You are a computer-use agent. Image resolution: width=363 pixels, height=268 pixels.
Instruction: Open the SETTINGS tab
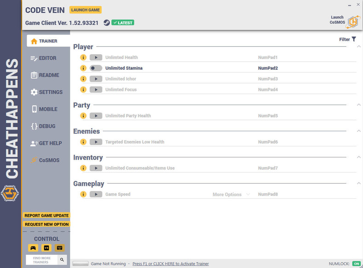(46, 92)
